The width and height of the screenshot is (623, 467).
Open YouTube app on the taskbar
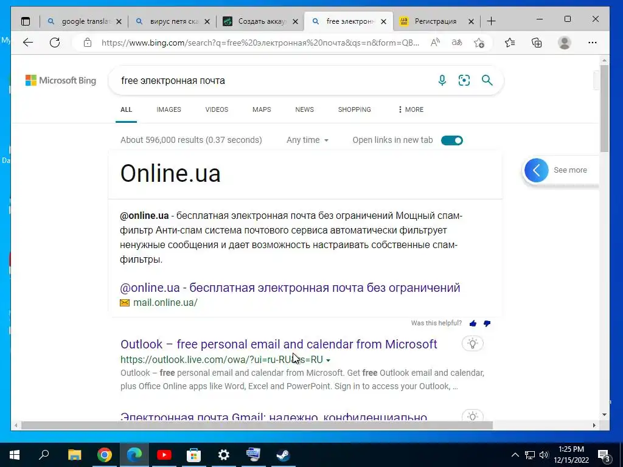(164, 455)
